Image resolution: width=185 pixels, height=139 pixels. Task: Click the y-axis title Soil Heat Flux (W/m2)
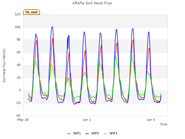4,65
